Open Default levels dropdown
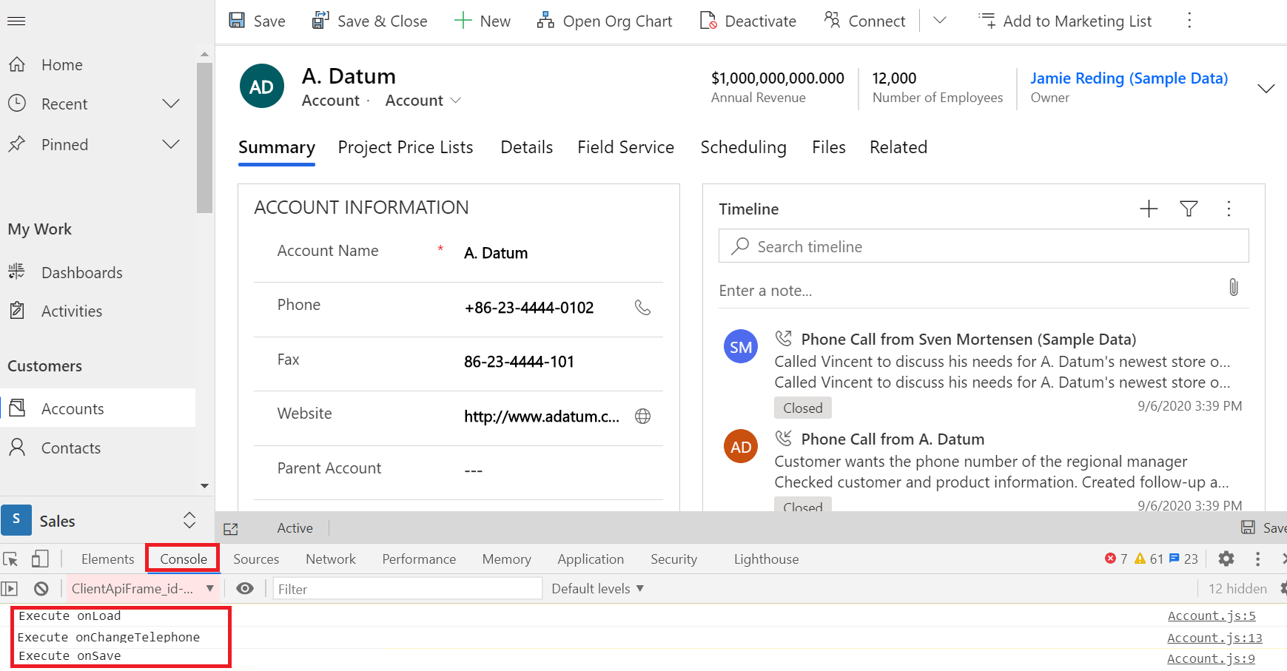 tap(598, 589)
